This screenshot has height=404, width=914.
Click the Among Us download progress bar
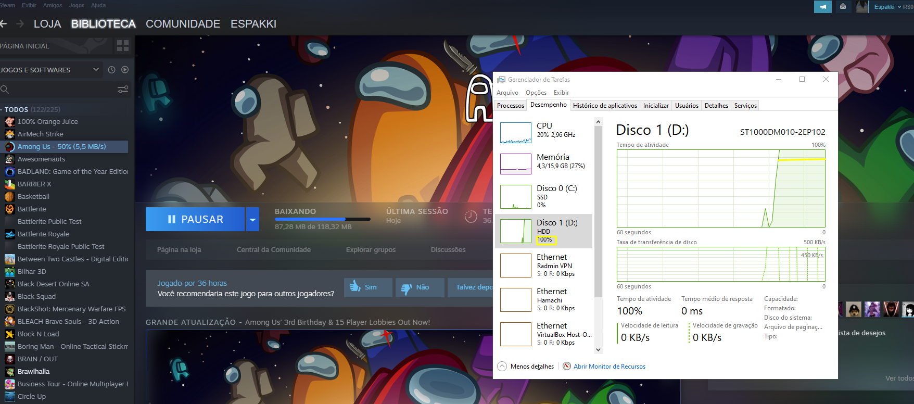pyautogui.click(x=323, y=219)
